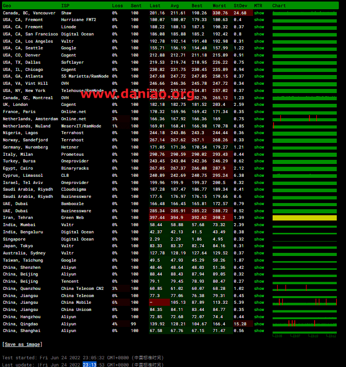
Task: Click 'Cloudsigma' ISP text
Action: pos(73,189)
